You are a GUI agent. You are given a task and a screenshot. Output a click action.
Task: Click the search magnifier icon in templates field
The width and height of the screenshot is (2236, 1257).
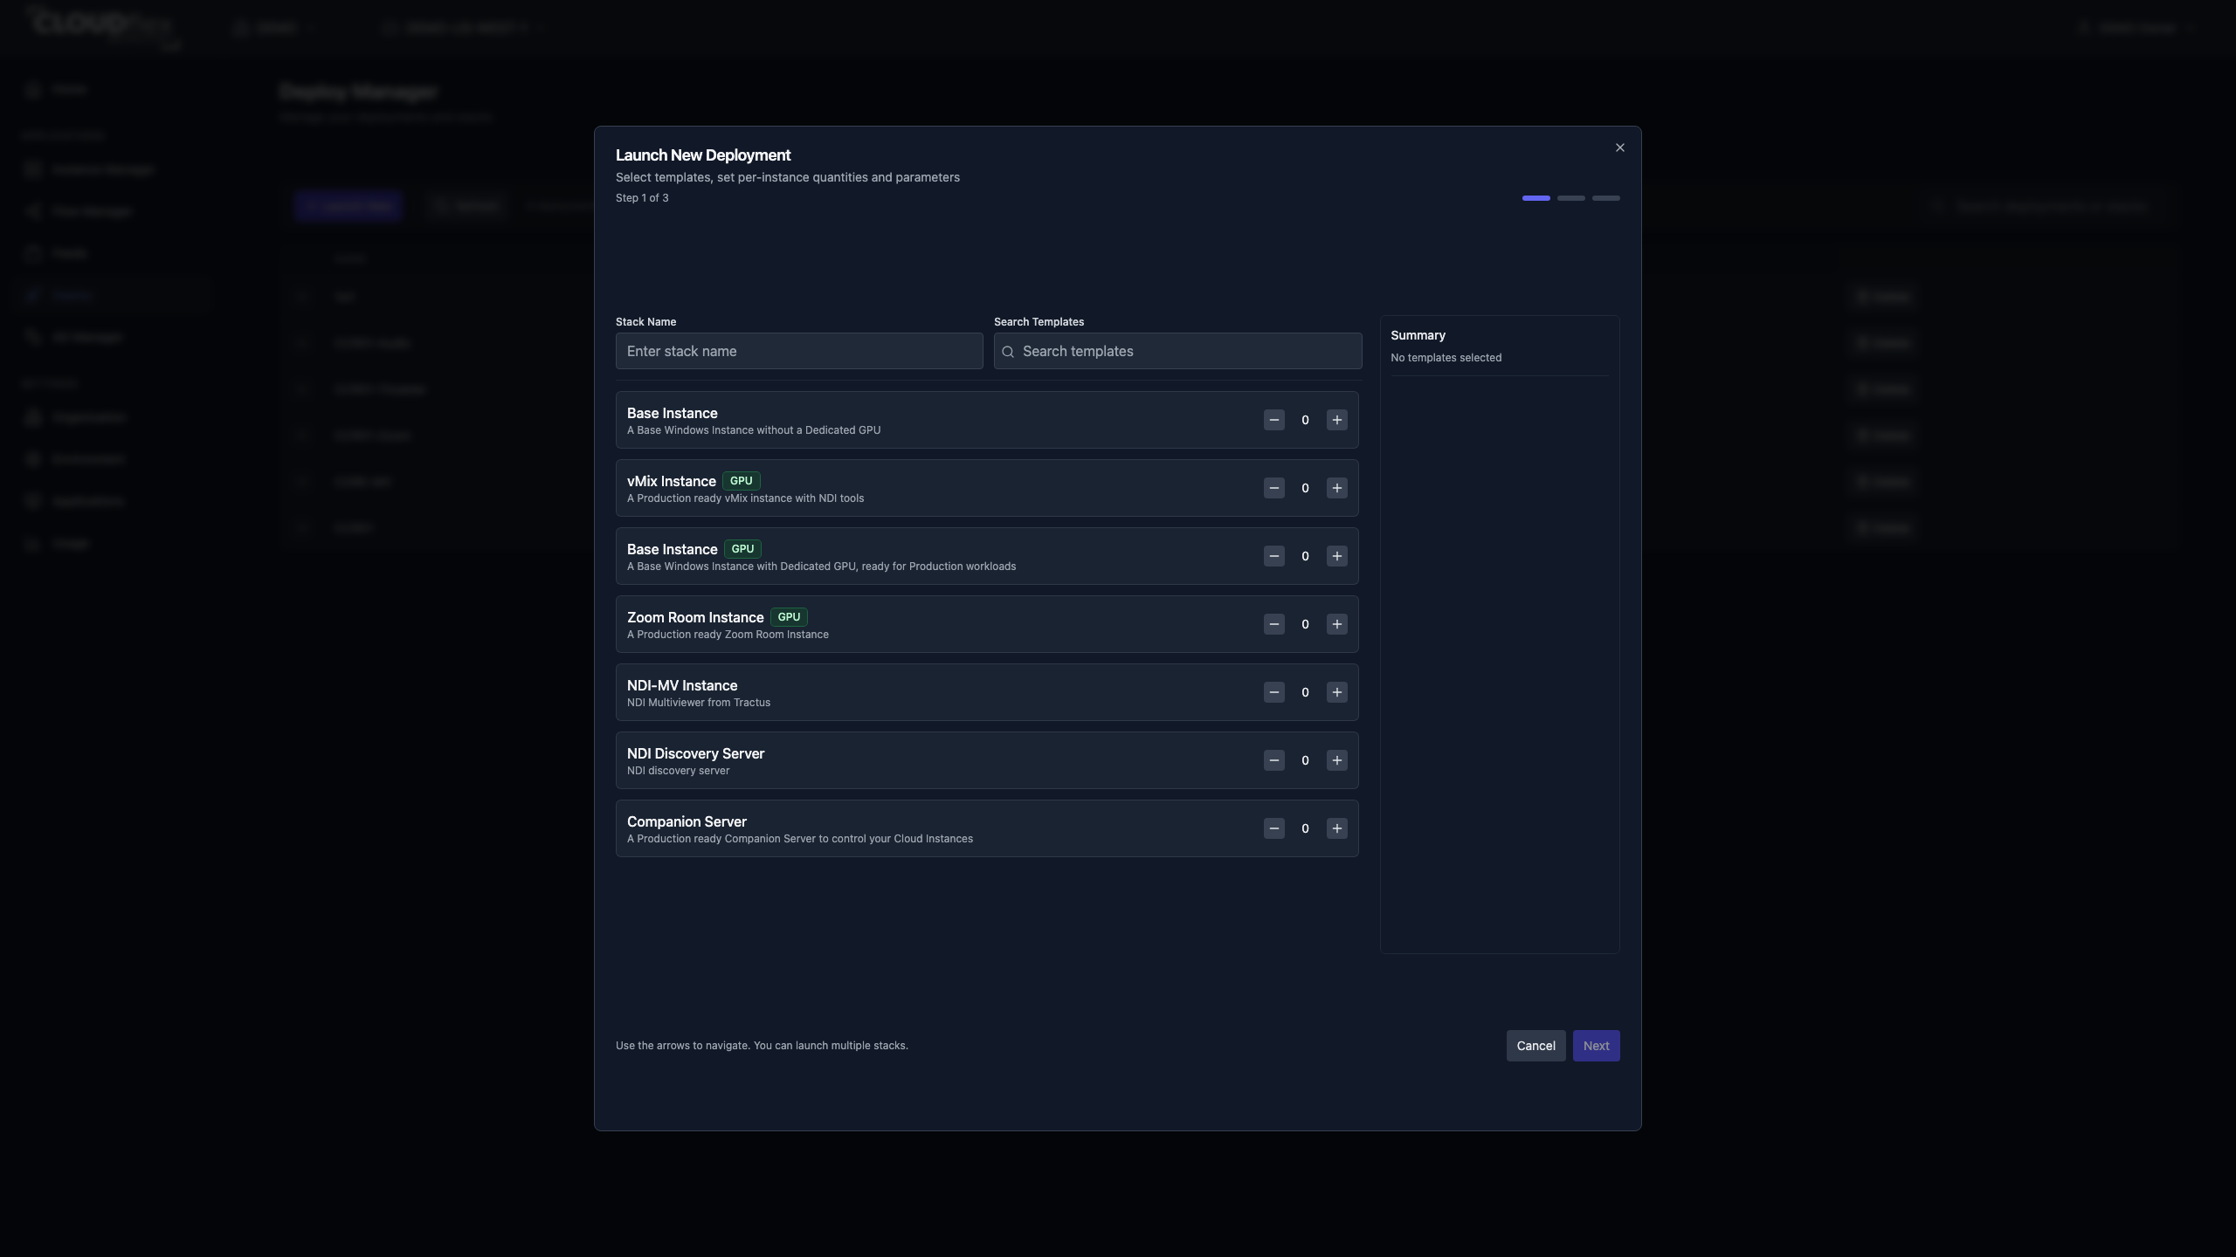coord(1008,352)
